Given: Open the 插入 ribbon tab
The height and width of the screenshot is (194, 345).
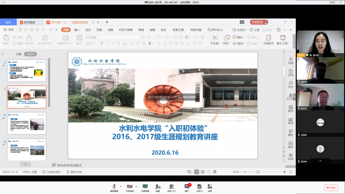Looking at the screenshot, I should [77, 30].
